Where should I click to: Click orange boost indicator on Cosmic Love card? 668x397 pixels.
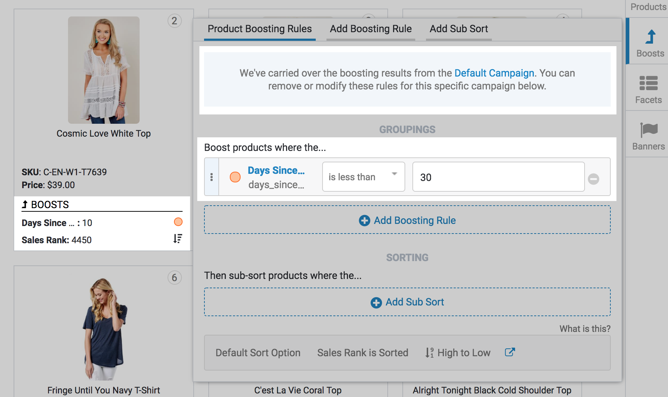pyautogui.click(x=178, y=222)
